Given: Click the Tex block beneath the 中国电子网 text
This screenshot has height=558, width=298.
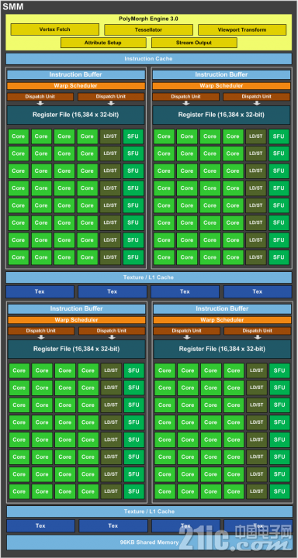Looking at the screenshot, I should 258,525.
